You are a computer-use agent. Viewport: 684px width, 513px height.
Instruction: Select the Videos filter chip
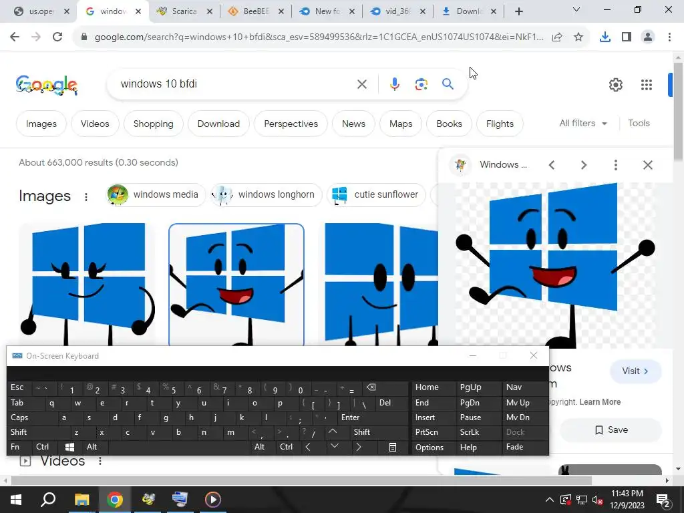[95, 124]
